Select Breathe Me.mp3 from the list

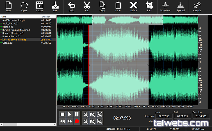click(11, 36)
